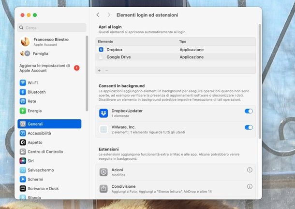The width and height of the screenshot is (295, 209).
Task: Open Energia settings
Action: (34, 111)
